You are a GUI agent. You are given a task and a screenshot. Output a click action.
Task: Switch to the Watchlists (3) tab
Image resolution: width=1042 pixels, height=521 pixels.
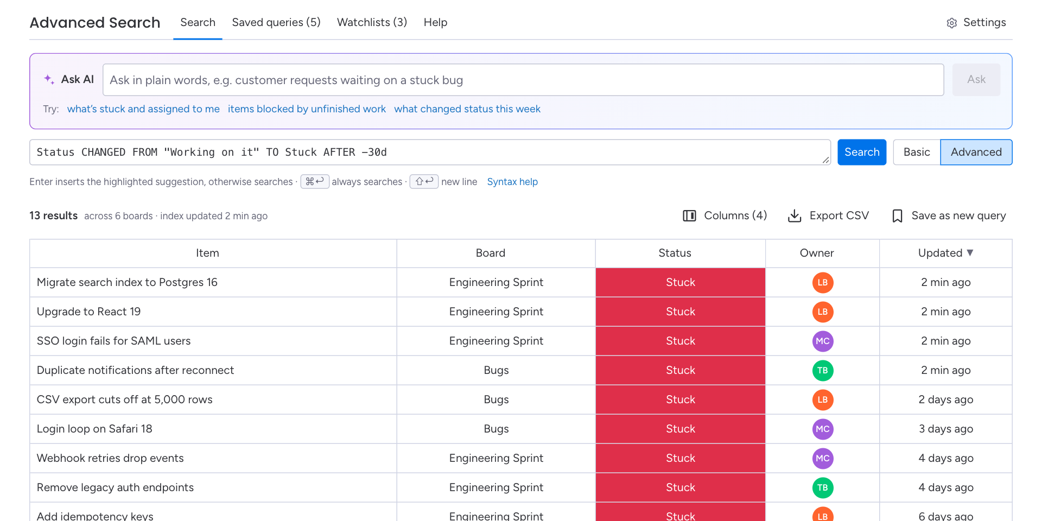click(x=372, y=22)
